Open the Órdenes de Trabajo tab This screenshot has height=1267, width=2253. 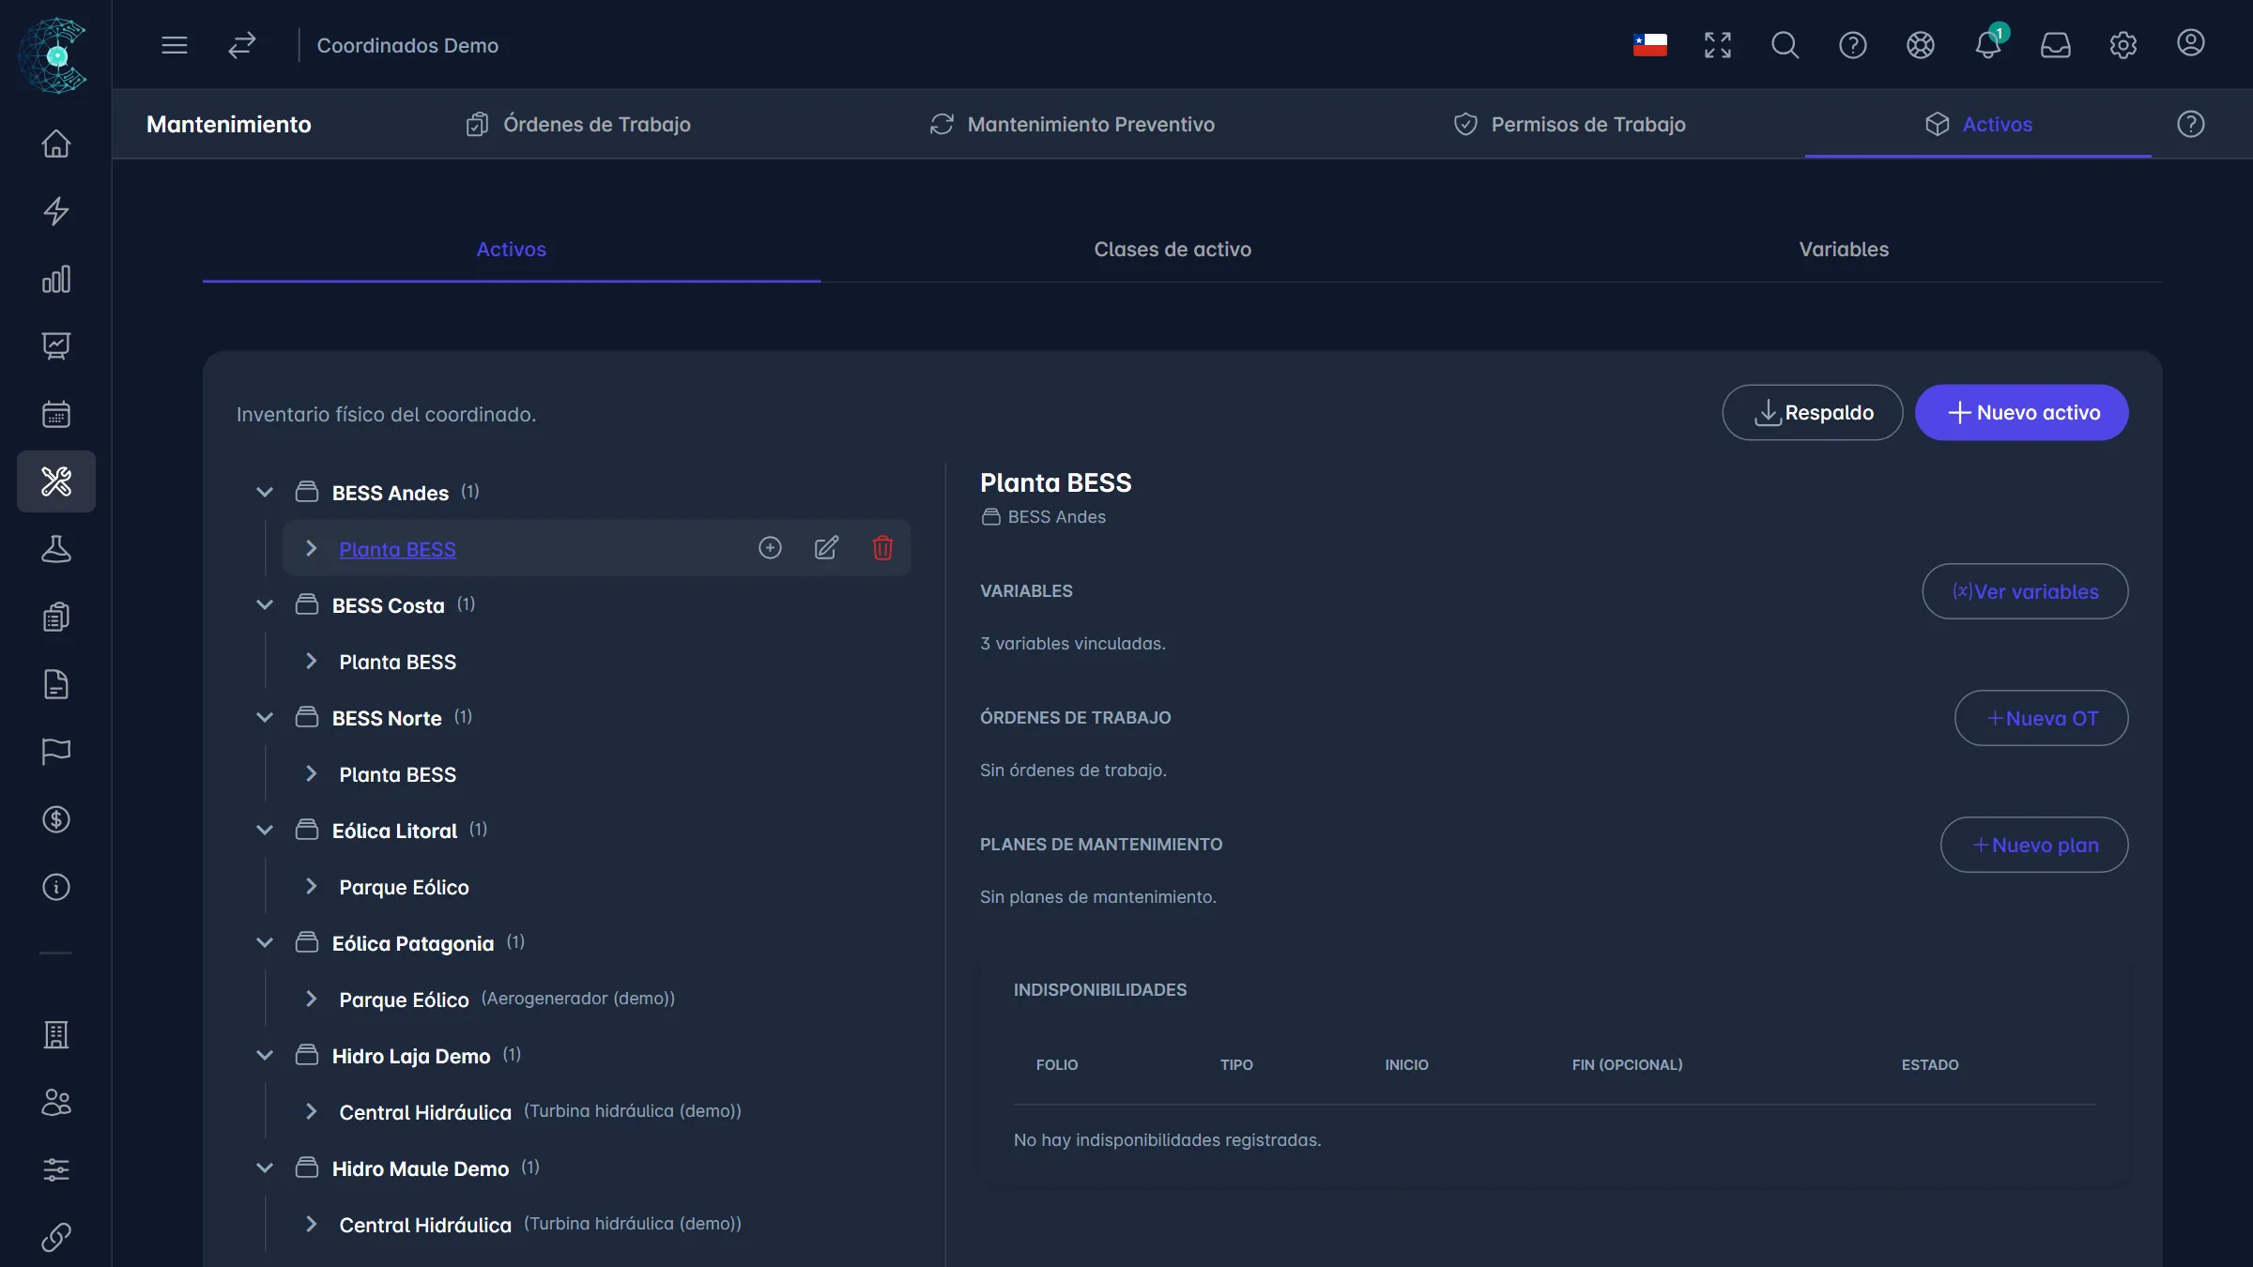pos(578,124)
